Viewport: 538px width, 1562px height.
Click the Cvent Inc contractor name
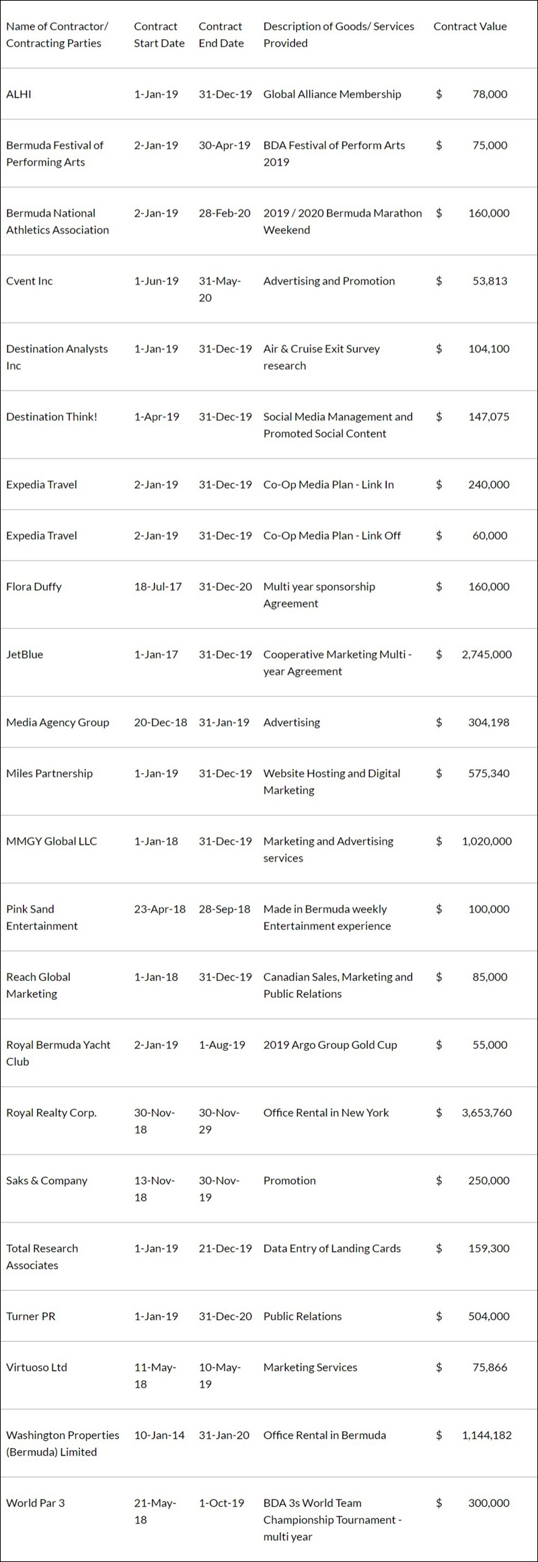pyautogui.click(x=30, y=281)
